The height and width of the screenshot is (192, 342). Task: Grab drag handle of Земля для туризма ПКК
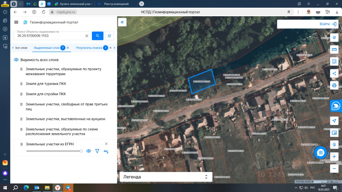coord(21,84)
